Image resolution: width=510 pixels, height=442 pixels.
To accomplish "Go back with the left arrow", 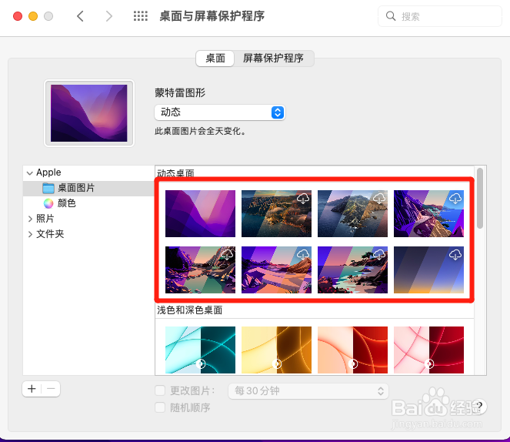I will point(80,16).
